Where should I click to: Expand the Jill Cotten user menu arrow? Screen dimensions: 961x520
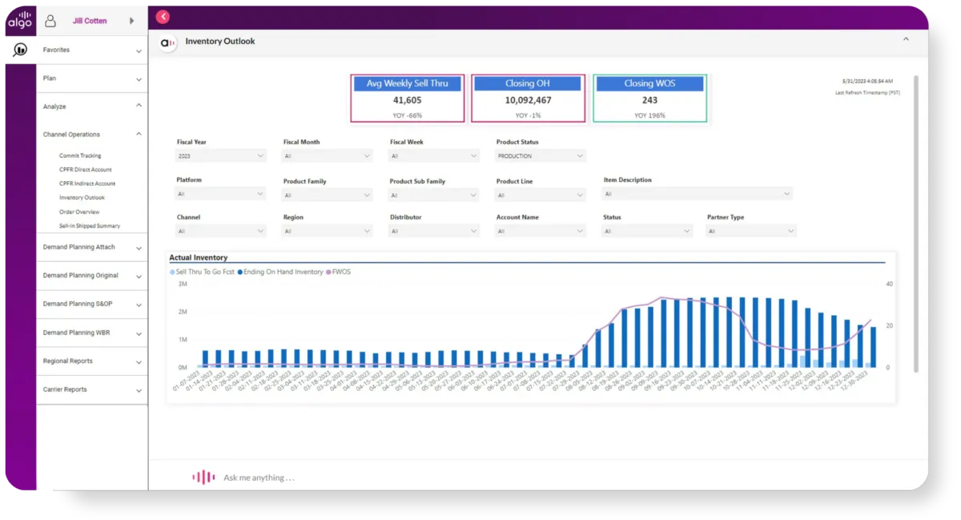pyautogui.click(x=131, y=21)
